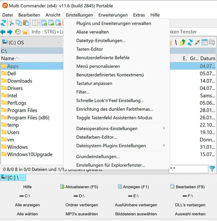
Task: Click the root backslash icon in right panel
Action: pos(176,42)
